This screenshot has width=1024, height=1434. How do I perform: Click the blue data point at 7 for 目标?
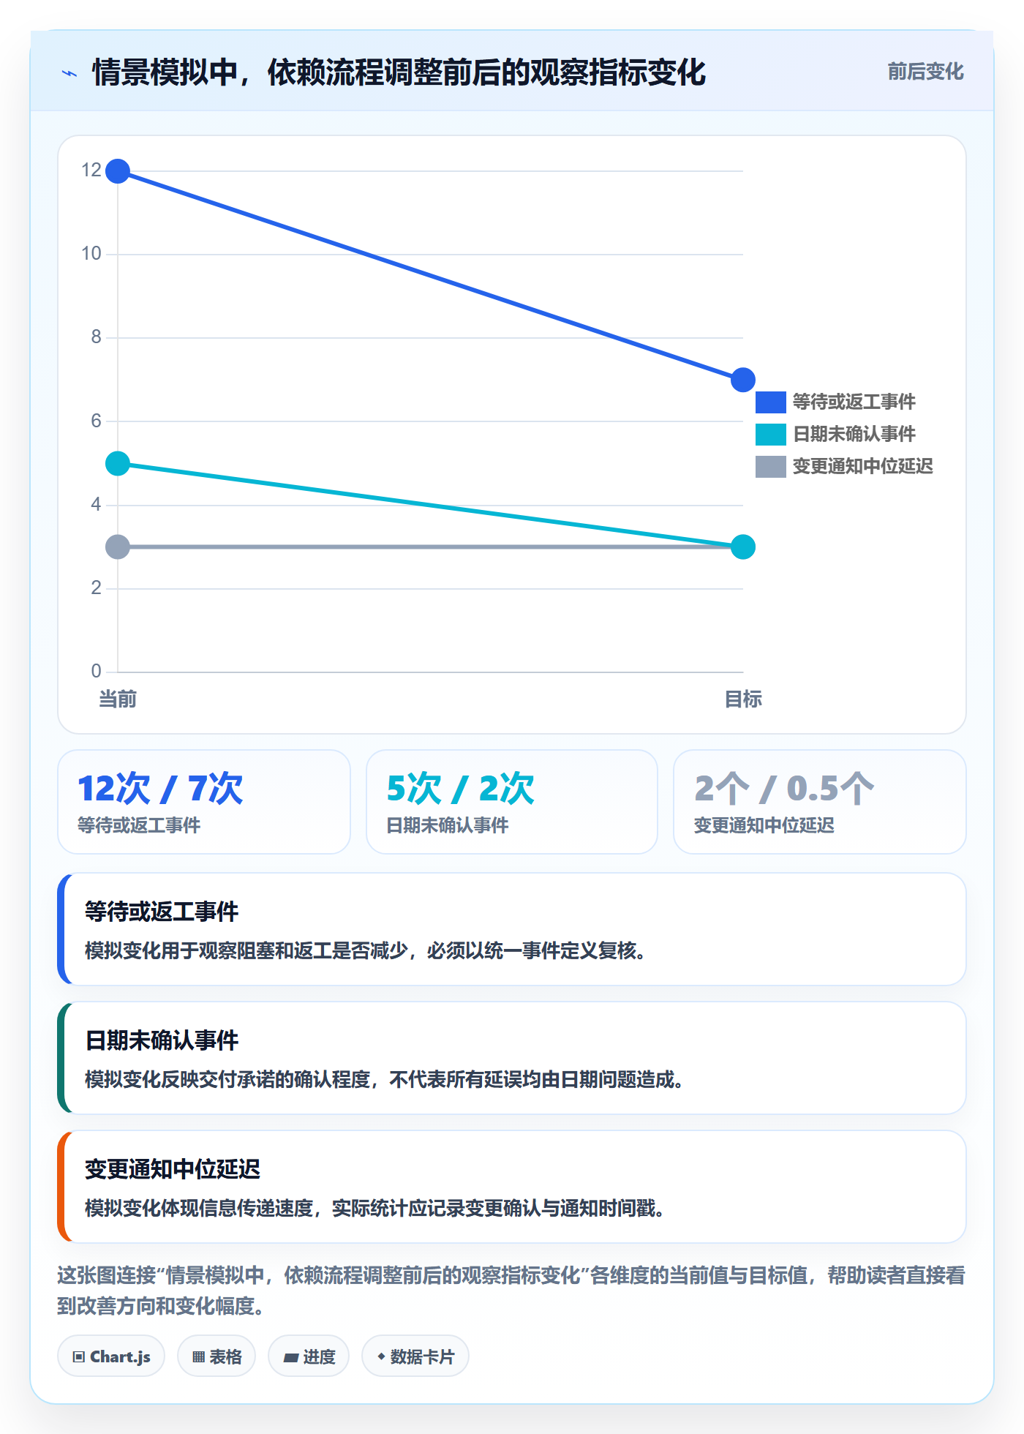[743, 380]
